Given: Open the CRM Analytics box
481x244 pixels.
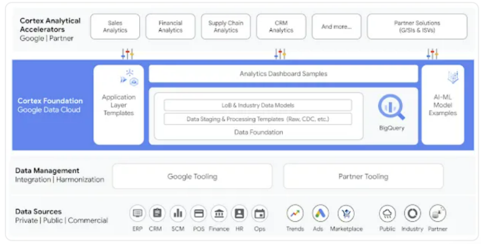Looking at the screenshot, I should tap(281, 26).
